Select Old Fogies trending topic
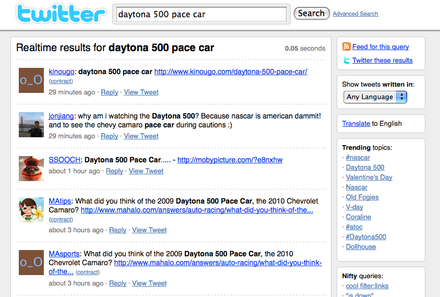Screen dimensions: 440x297 point(362,197)
